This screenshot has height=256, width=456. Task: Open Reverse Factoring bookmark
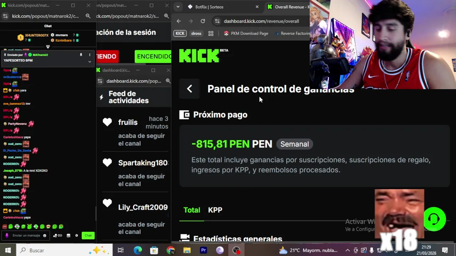pyautogui.click(x=292, y=33)
